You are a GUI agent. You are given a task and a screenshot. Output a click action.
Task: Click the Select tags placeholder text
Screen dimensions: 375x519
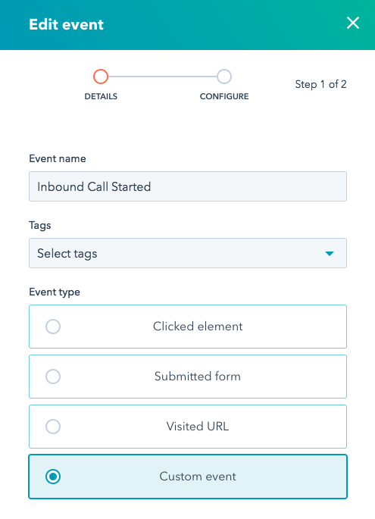click(67, 254)
